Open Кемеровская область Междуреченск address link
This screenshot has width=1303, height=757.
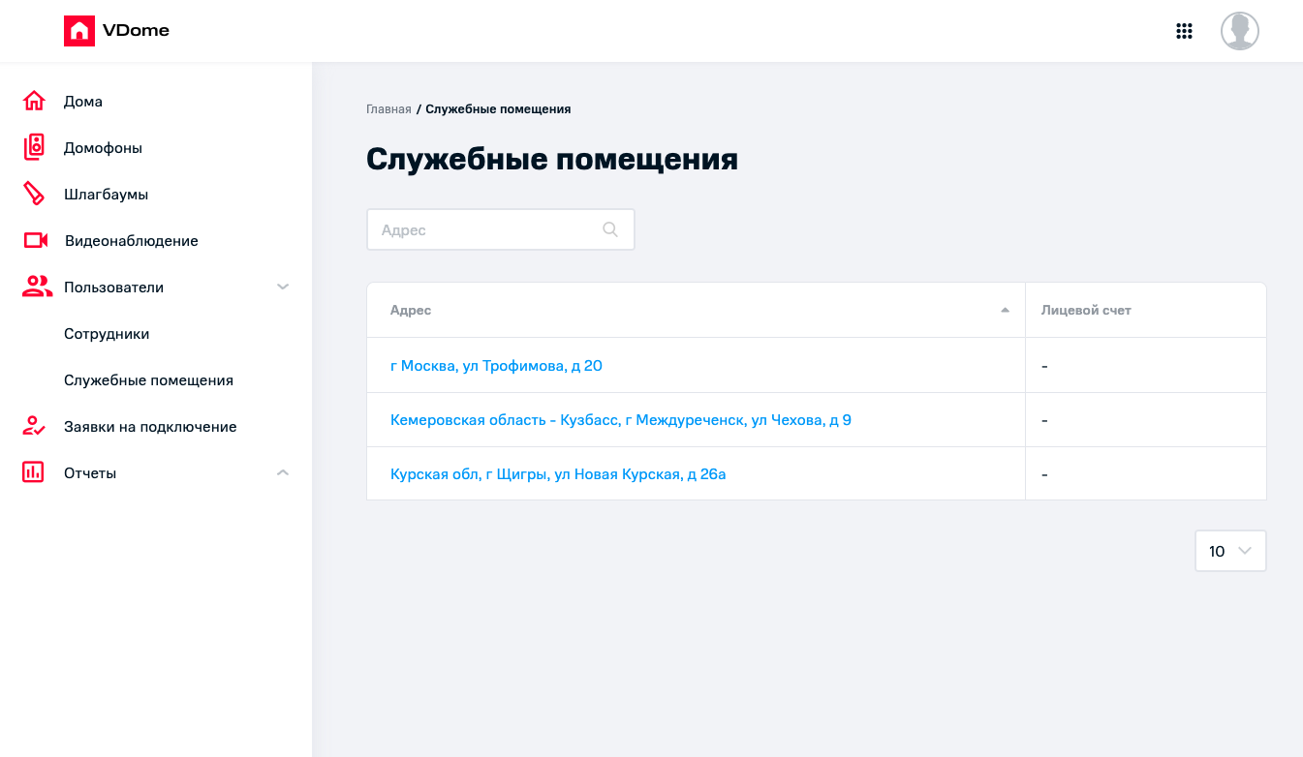point(621,419)
